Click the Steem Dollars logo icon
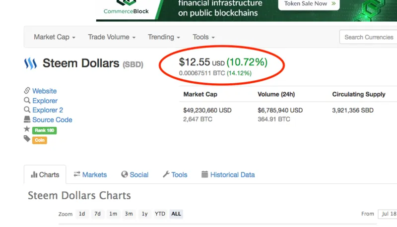 (x=30, y=63)
